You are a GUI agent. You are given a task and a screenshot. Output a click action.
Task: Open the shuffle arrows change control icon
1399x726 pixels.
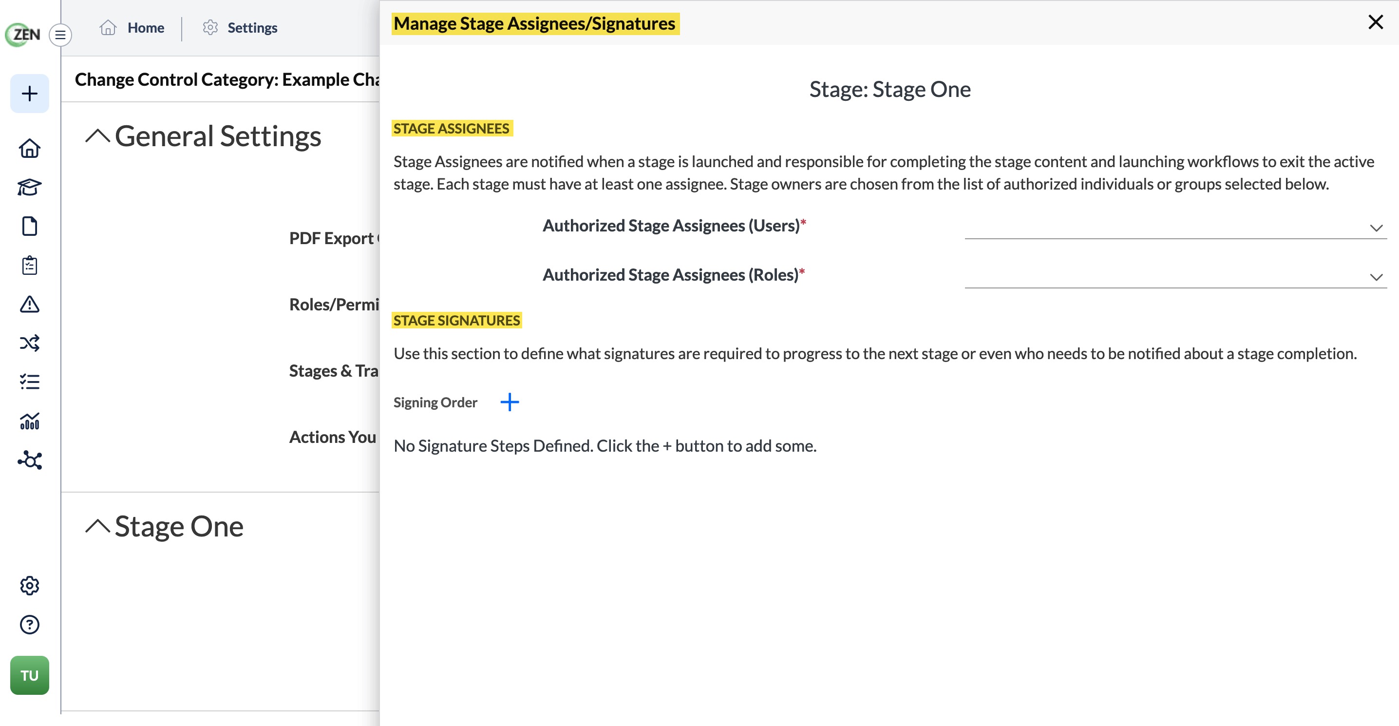coord(29,343)
